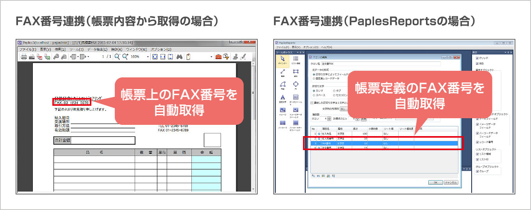Open the next page dropdown arrow
The image size is (531, 210).
click(x=88, y=57)
